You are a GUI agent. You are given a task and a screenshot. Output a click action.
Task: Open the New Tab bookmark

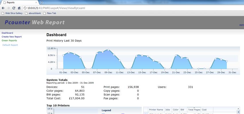(x=50, y=13)
